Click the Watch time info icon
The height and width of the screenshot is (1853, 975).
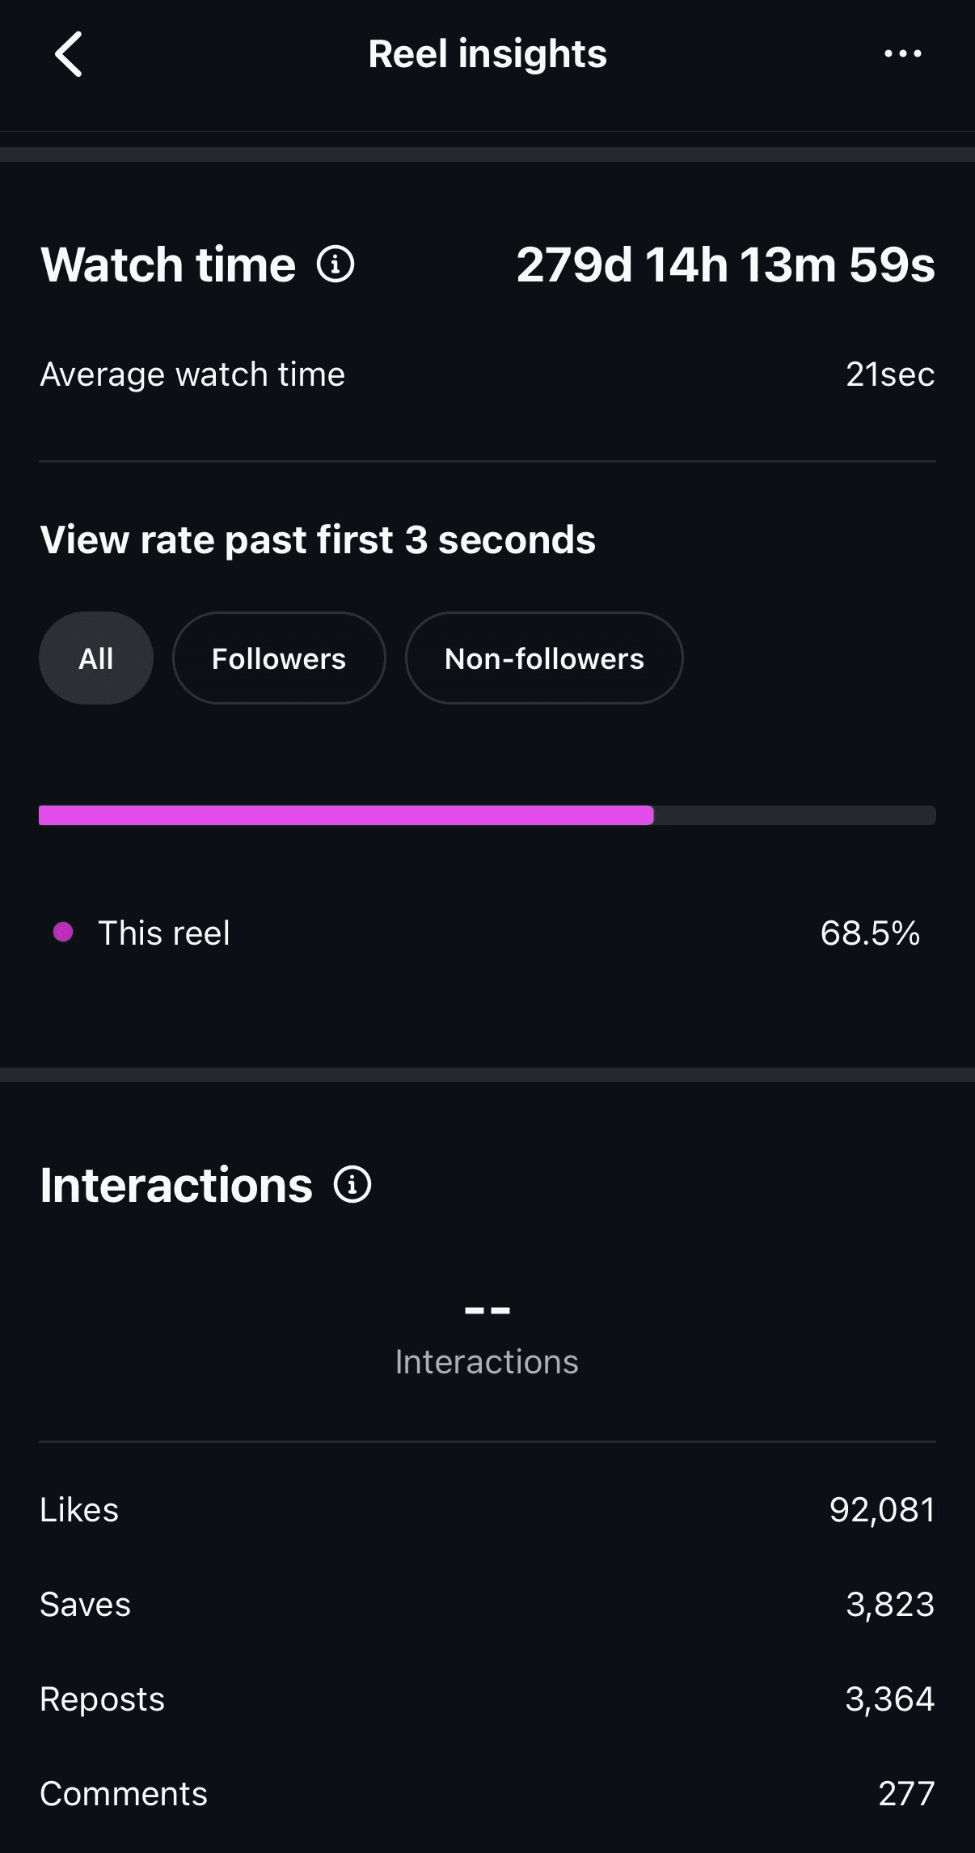click(x=334, y=264)
